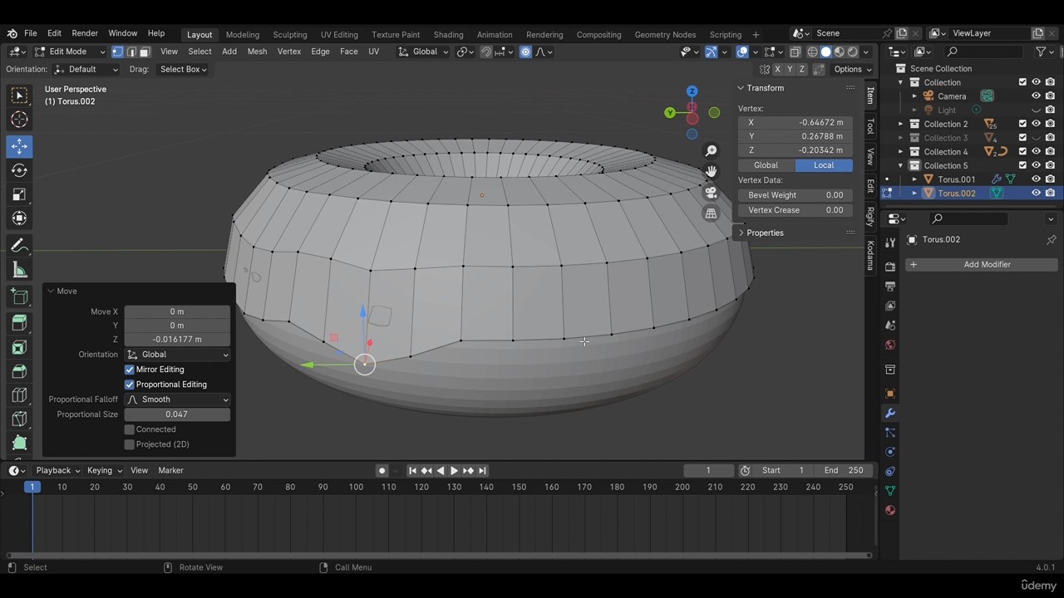Open the viewport Options button

[x=852, y=69]
